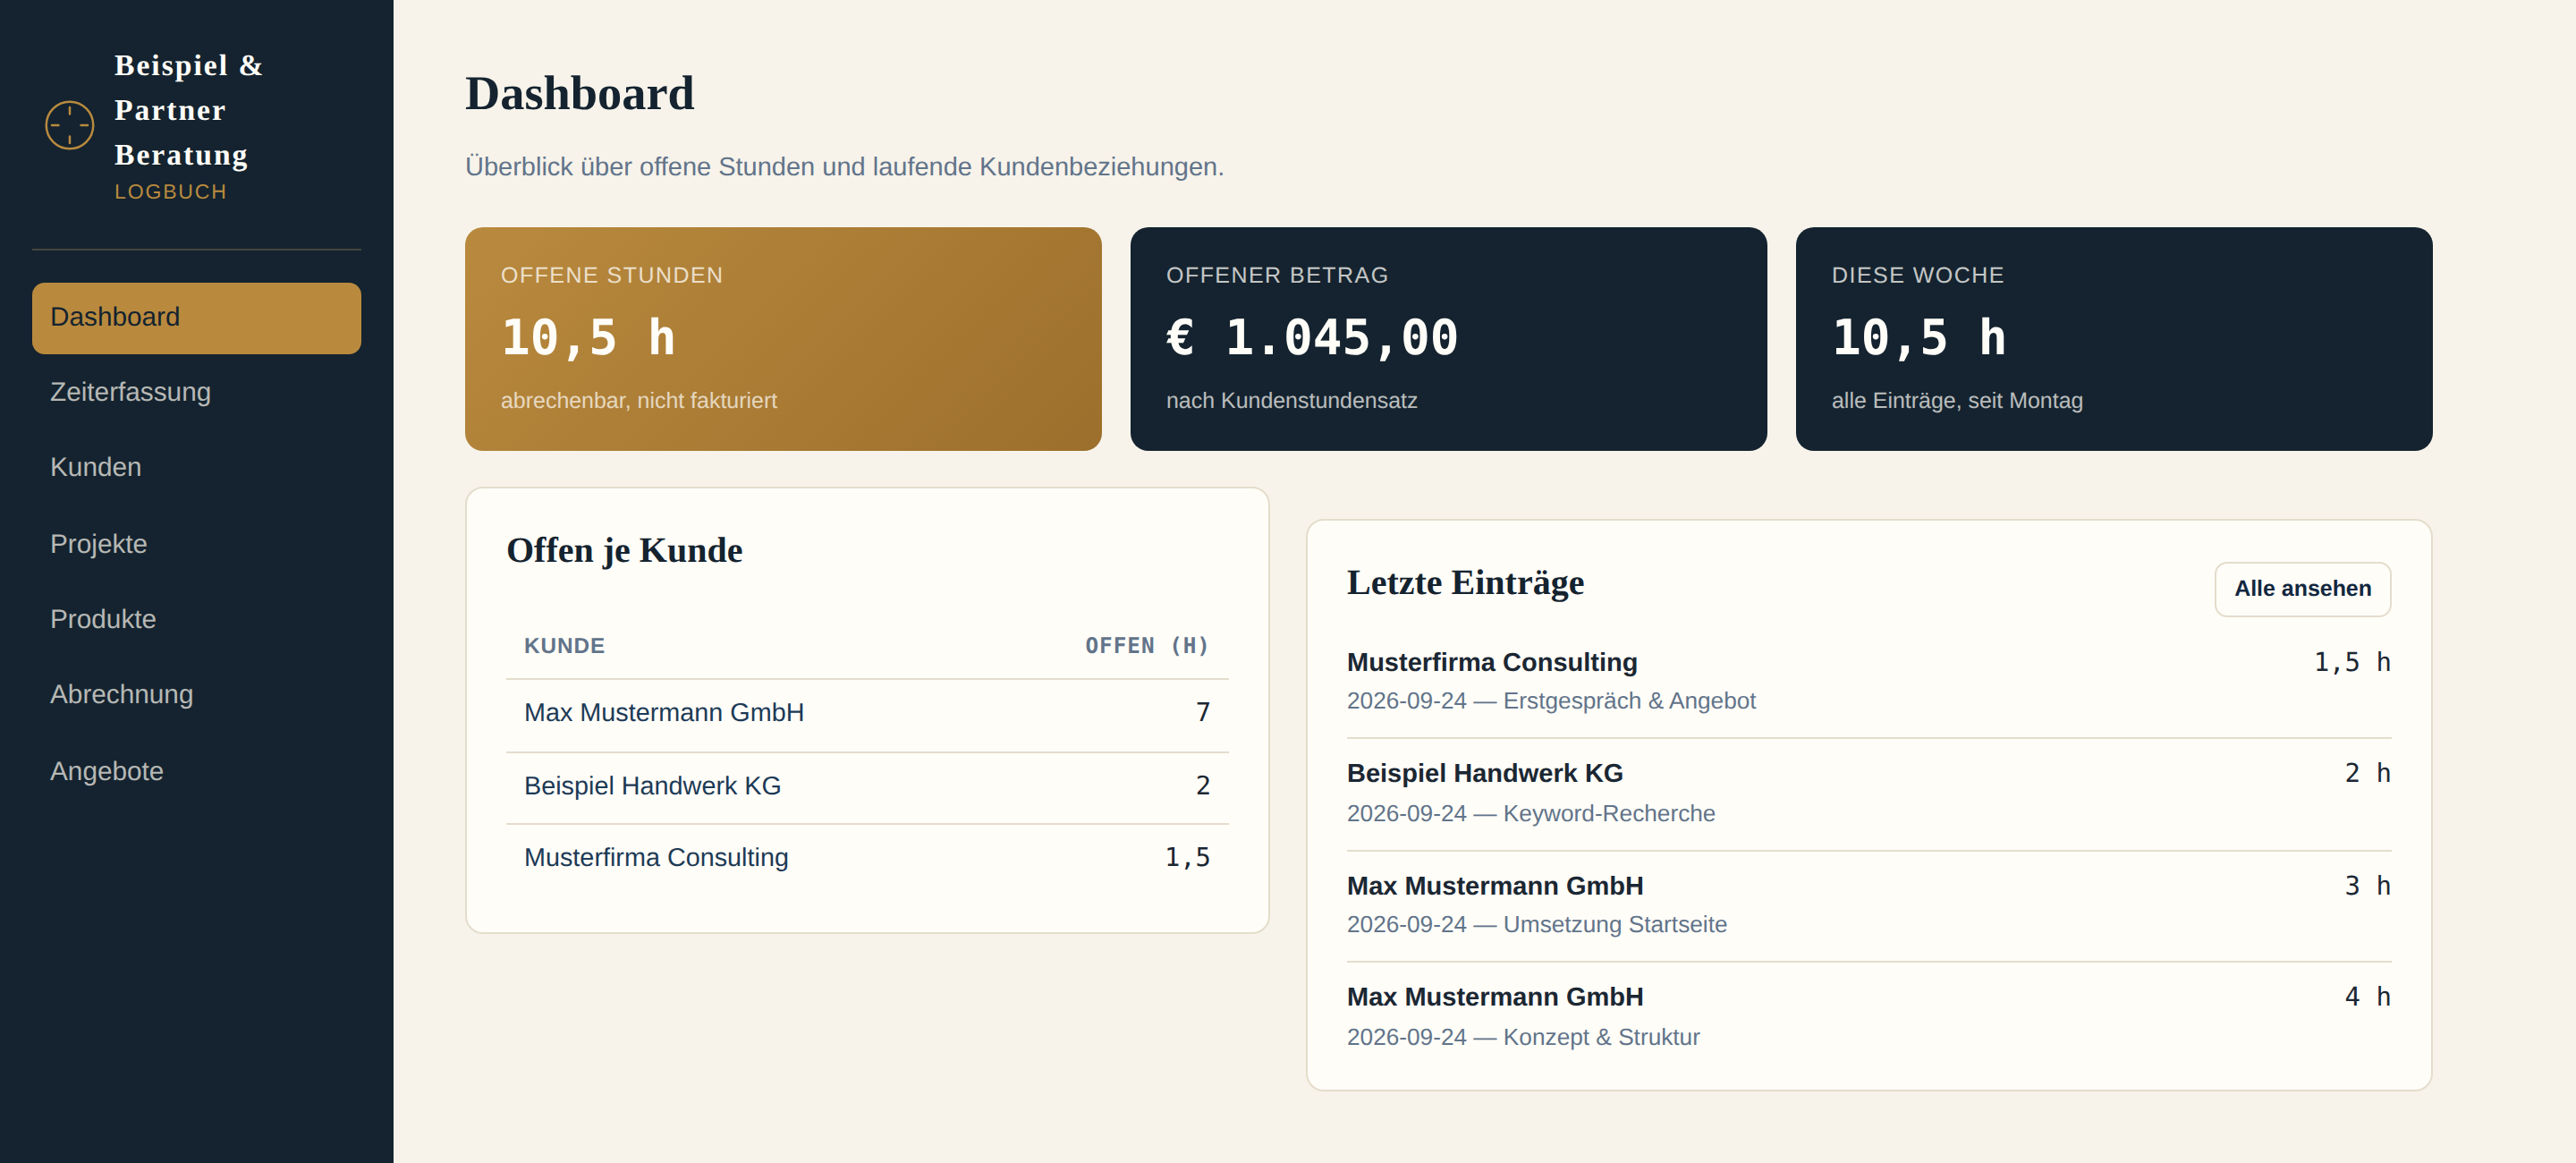The width and height of the screenshot is (2576, 1163).
Task: Click the 3 h value in Letzte Einträge
Action: tap(2367, 886)
